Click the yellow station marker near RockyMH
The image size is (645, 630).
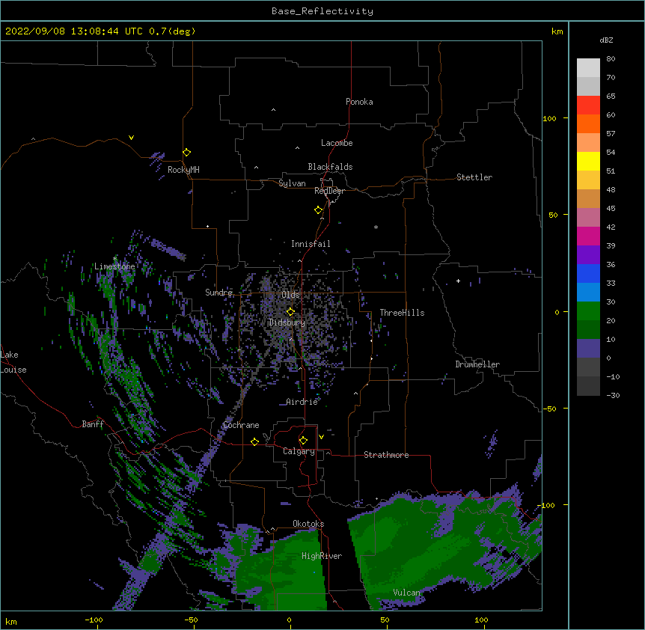pyautogui.click(x=186, y=152)
